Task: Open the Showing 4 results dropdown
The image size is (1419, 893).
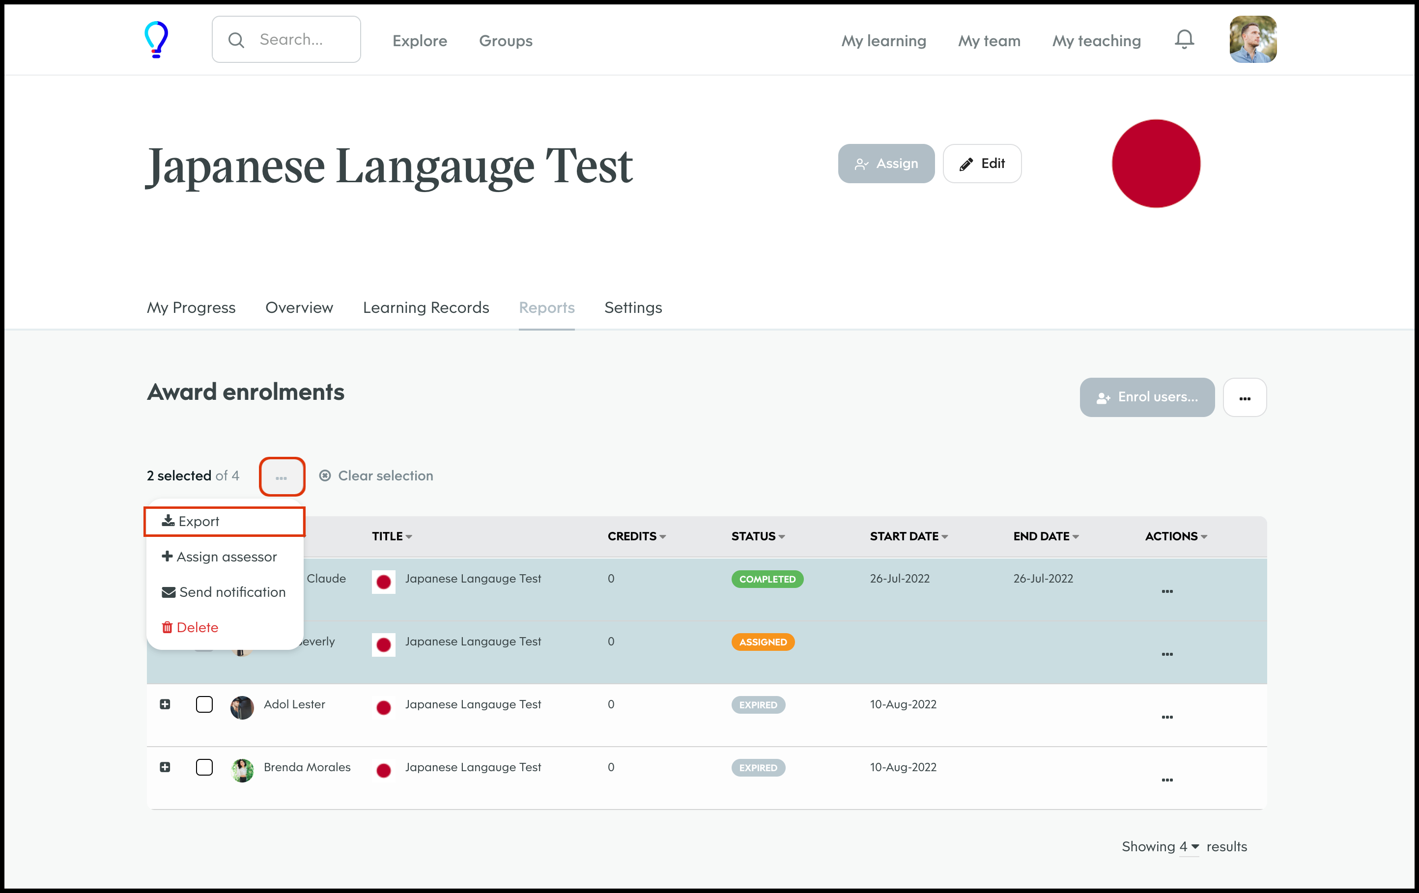Action: click(1189, 846)
